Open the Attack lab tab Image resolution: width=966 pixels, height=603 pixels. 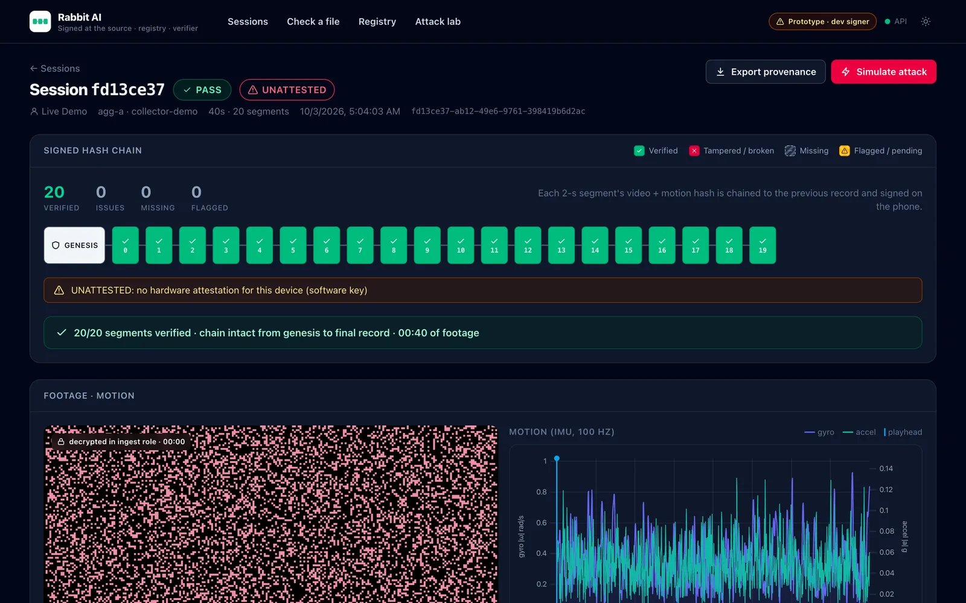pos(438,22)
